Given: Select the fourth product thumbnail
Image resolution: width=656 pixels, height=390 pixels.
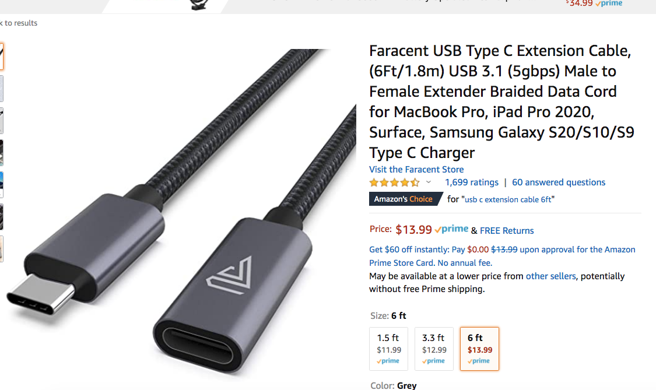Looking at the screenshot, I should pos(1,153).
